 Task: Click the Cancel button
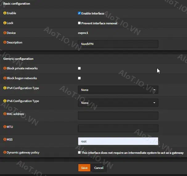coord(99,168)
